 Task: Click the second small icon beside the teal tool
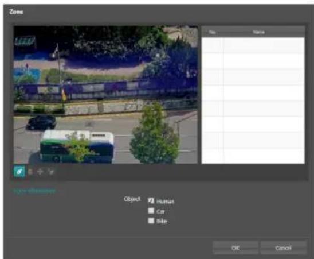(30, 172)
